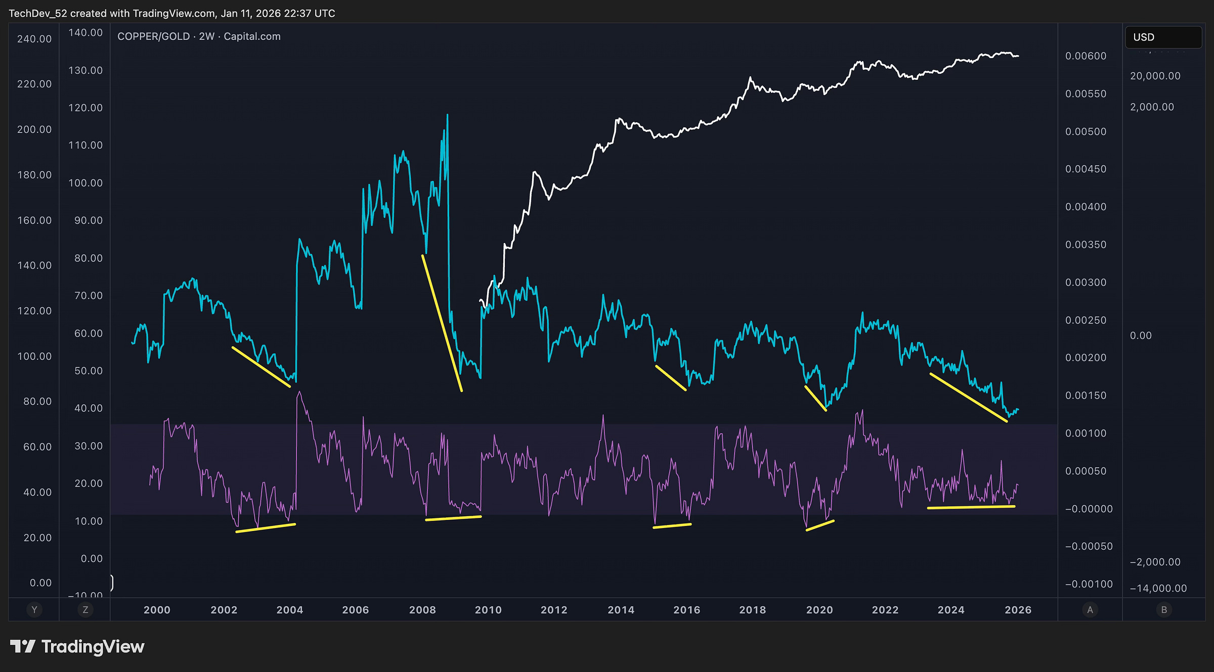Screen dimensions: 1214x672
Task: Click the COPPER/GOLD symbol title
Action: coord(154,36)
